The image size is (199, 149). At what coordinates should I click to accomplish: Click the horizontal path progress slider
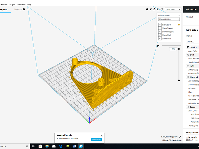point(171,46)
